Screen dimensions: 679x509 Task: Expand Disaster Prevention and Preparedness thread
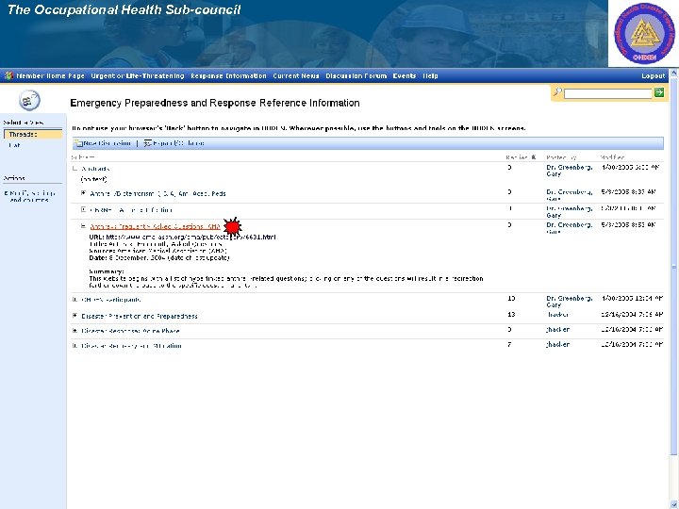(x=75, y=316)
